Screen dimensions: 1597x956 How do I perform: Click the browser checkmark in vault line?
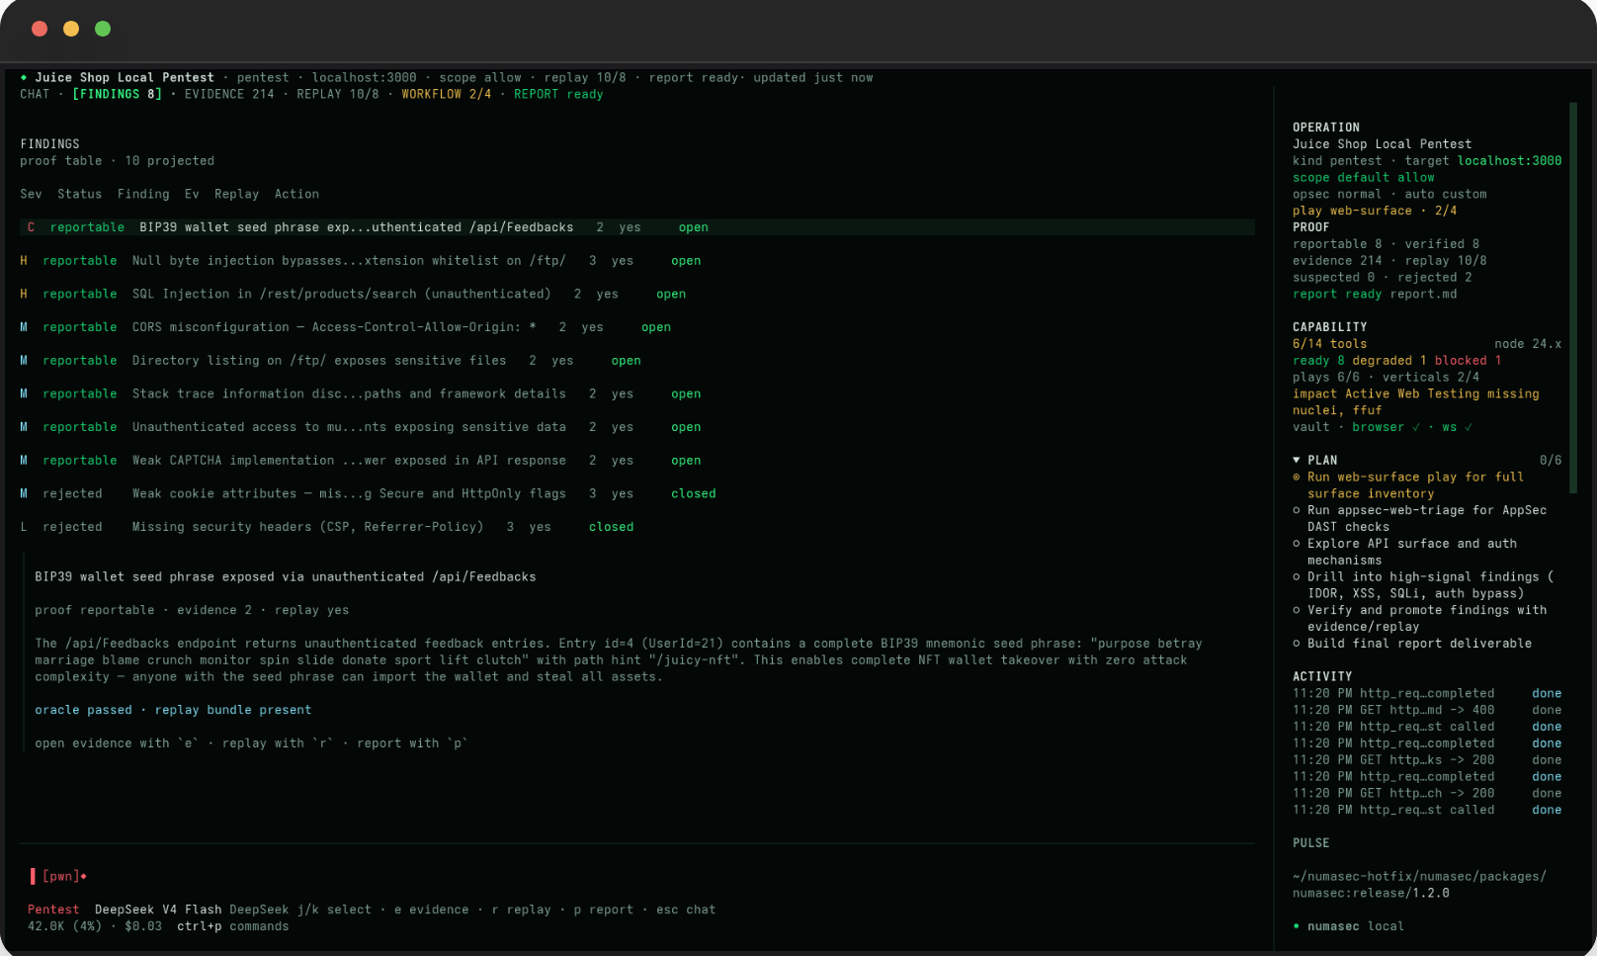click(x=1416, y=427)
